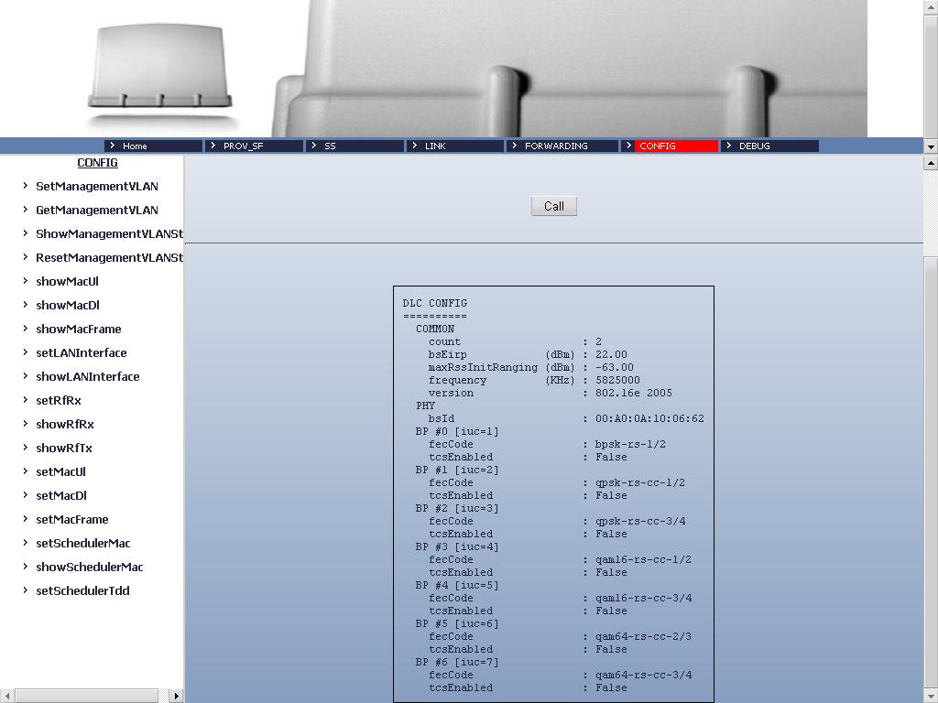
Task: Click the Call button
Action: (554, 206)
